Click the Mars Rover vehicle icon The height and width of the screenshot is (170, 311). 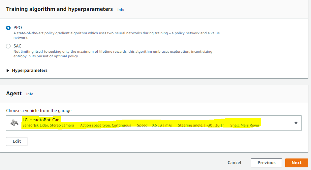15,123
